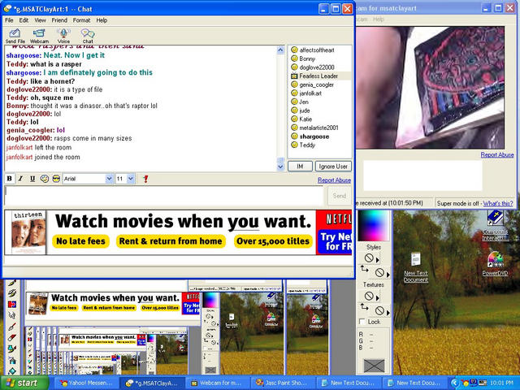Click the desktop shortcut icon above PowerDVD
This screenshot has width=520, height=390.
495,226
